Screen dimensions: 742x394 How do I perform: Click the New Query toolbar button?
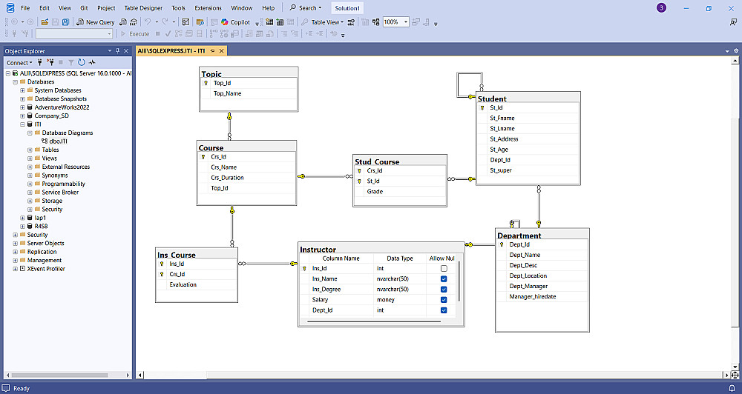(96, 22)
